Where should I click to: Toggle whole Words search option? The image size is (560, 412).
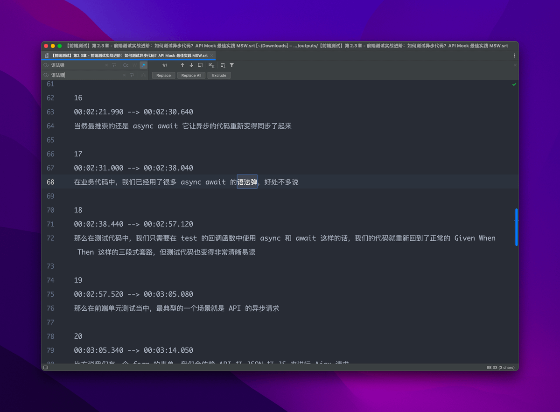(135, 65)
